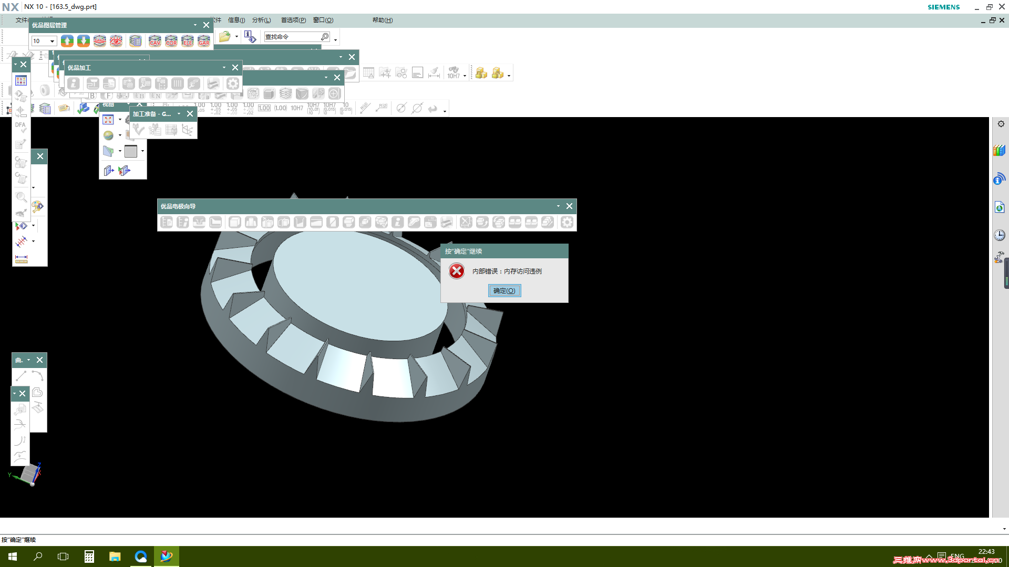The image size is (1009, 567).
Task: Click the CAV layer icon
Action: point(155,41)
